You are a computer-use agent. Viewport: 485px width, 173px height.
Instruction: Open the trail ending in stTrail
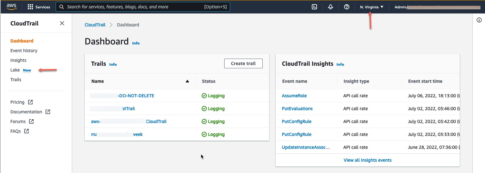pyautogui.click(x=113, y=109)
